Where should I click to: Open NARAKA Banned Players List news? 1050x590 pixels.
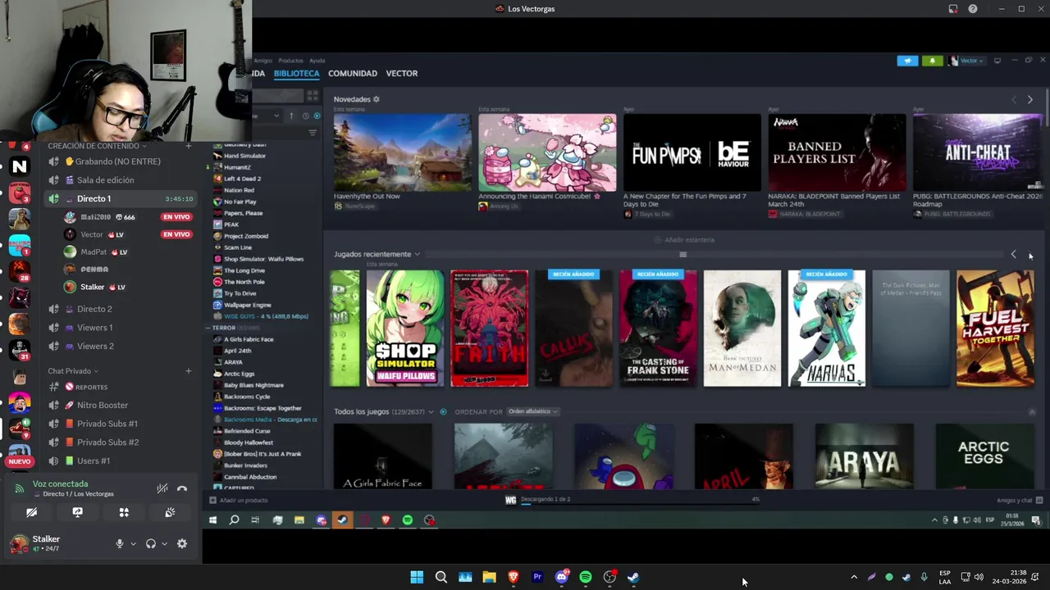837,152
